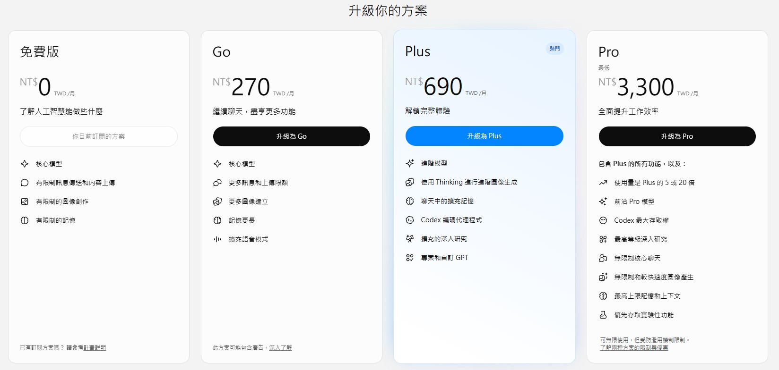The width and height of the screenshot is (779, 370).
Task: Click the 繼續聊天，盡享更多功能 tagline
Action: click(x=254, y=111)
